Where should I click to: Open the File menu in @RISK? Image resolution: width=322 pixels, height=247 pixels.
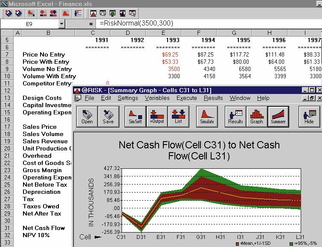90,98
